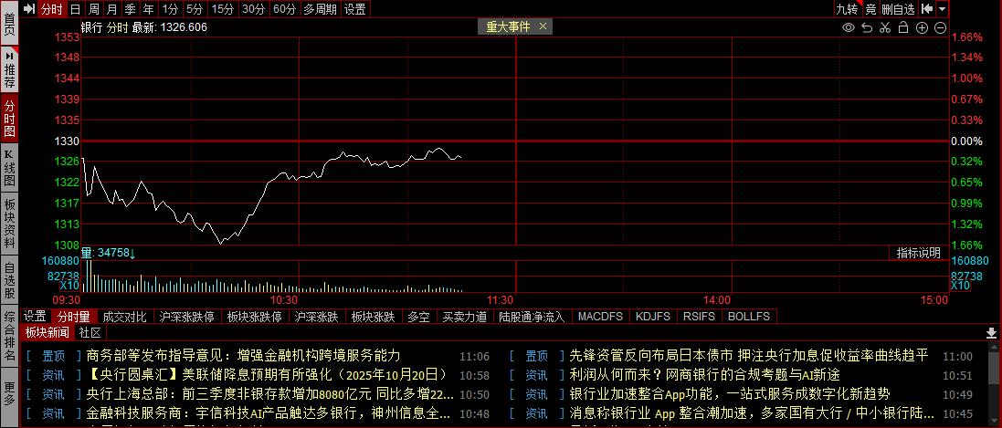Zoom out with the minus circle icon

coord(940,27)
